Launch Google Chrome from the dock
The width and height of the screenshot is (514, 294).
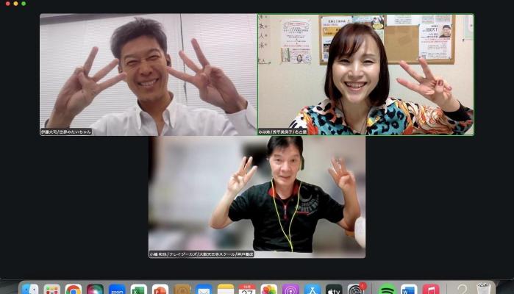[74, 290]
